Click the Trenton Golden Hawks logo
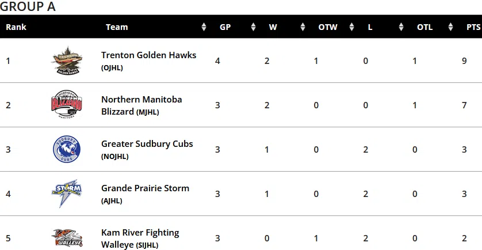Viewport: 482px width, 250px height. click(x=67, y=60)
